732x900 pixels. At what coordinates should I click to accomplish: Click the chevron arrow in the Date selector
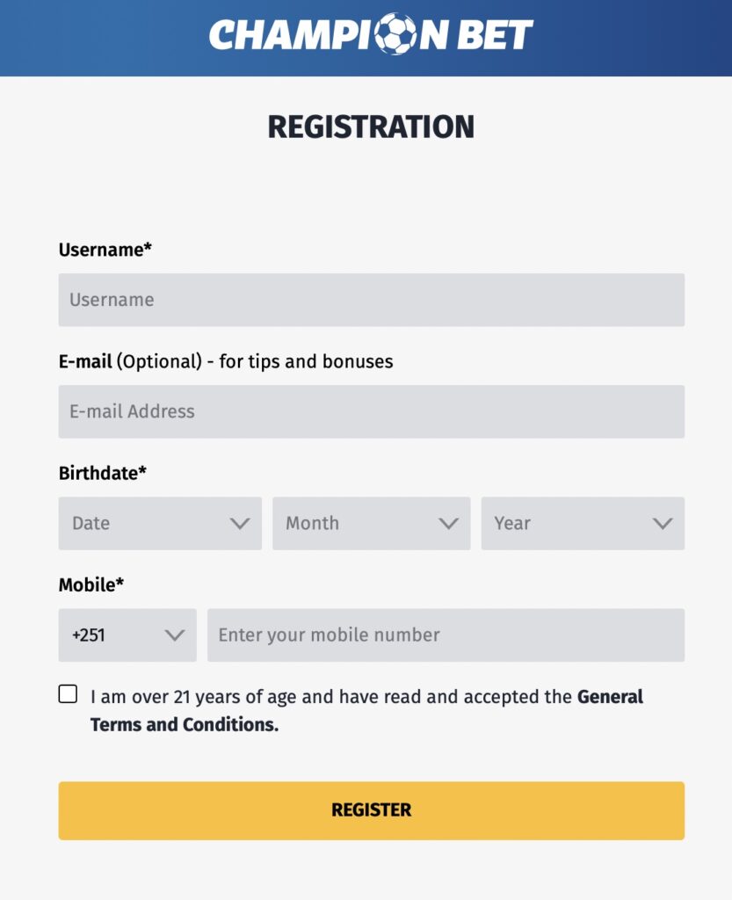[x=240, y=524]
